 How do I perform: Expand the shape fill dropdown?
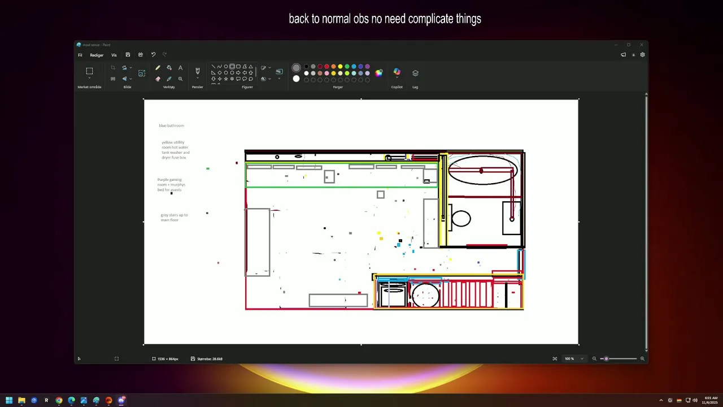pos(270,79)
